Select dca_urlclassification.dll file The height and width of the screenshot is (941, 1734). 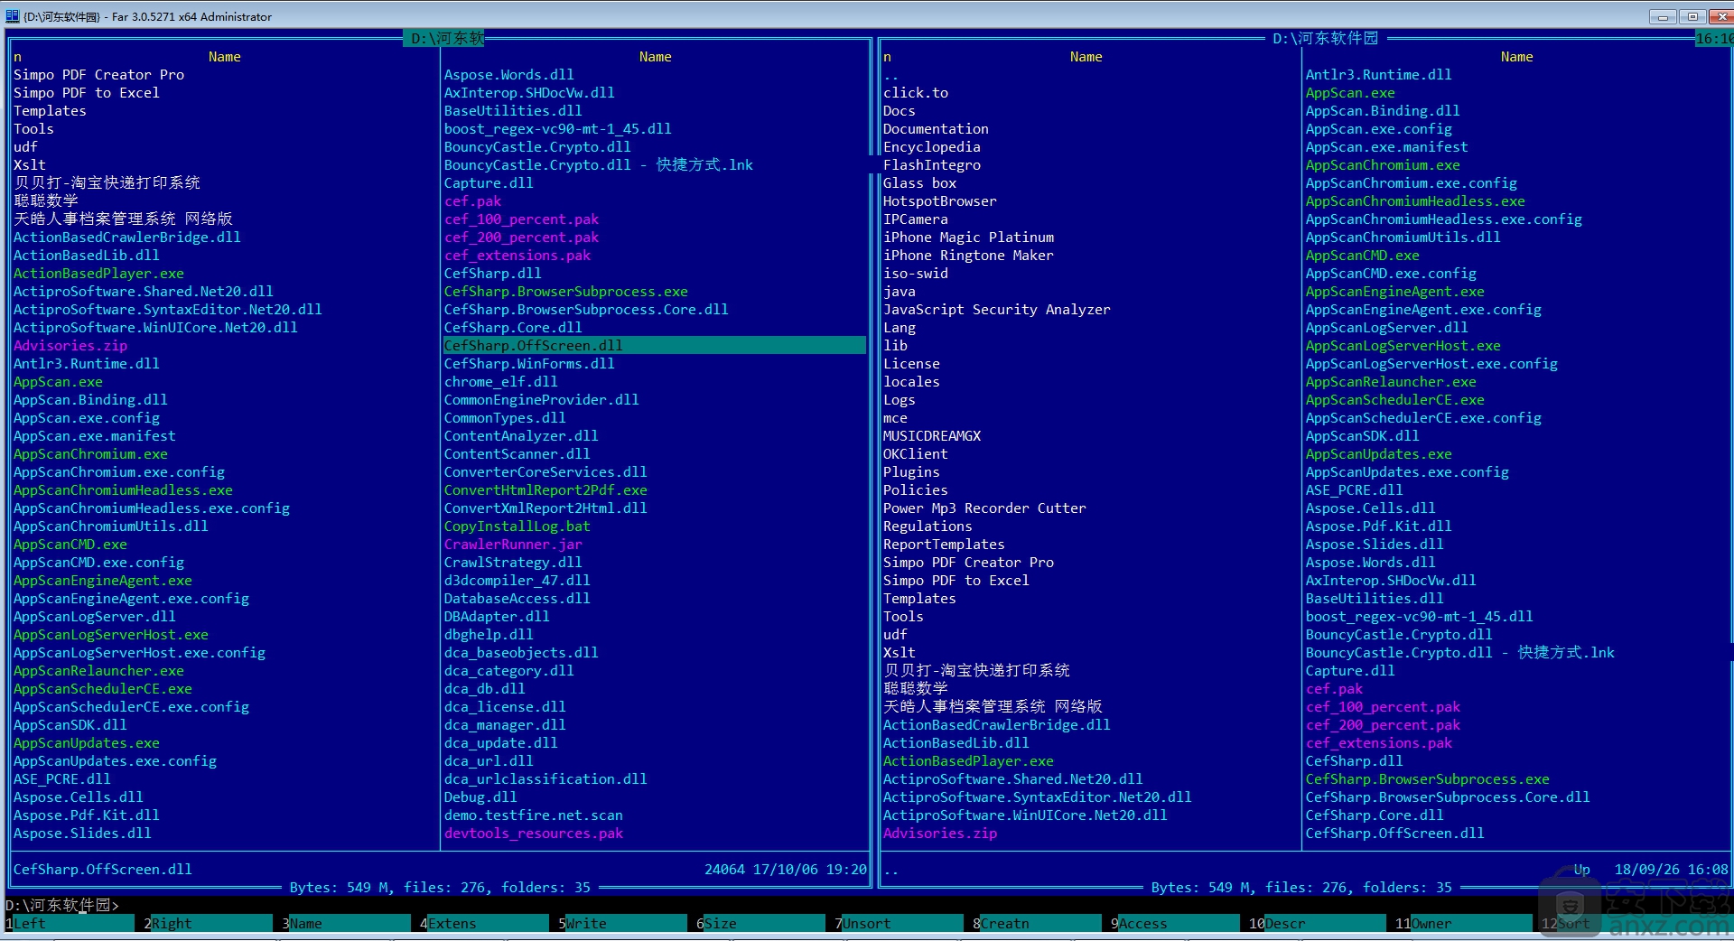coord(545,778)
